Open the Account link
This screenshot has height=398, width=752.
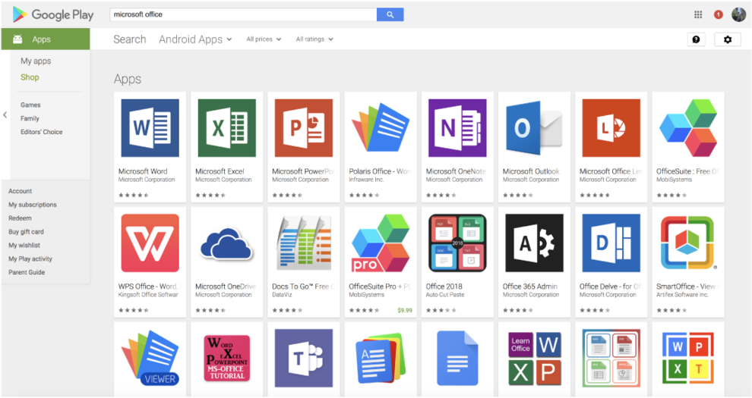pyautogui.click(x=21, y=191)
